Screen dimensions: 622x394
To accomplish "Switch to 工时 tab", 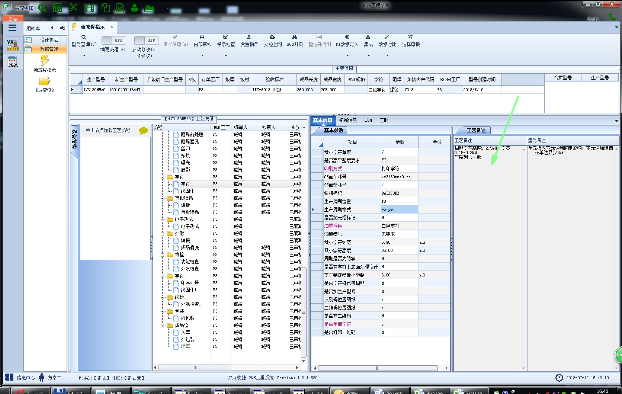I will (384, 120).
